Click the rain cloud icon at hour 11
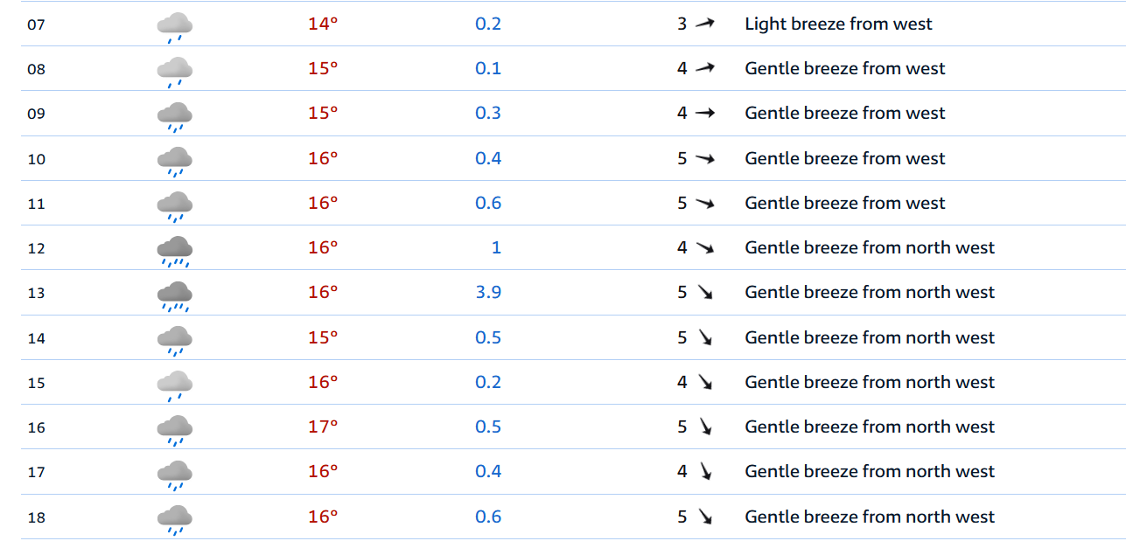 pyautogui.click(x=175, y=205)
